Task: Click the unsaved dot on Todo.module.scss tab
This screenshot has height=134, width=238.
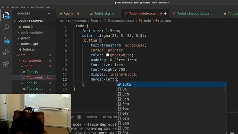Action: pos(165,13)
